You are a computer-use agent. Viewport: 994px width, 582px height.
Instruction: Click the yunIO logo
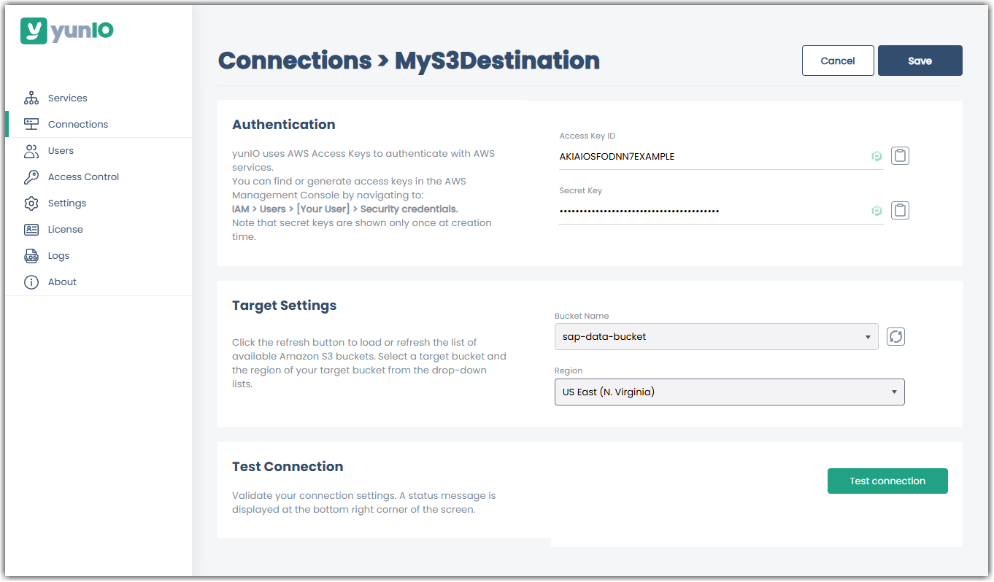[x=66, y=31]
